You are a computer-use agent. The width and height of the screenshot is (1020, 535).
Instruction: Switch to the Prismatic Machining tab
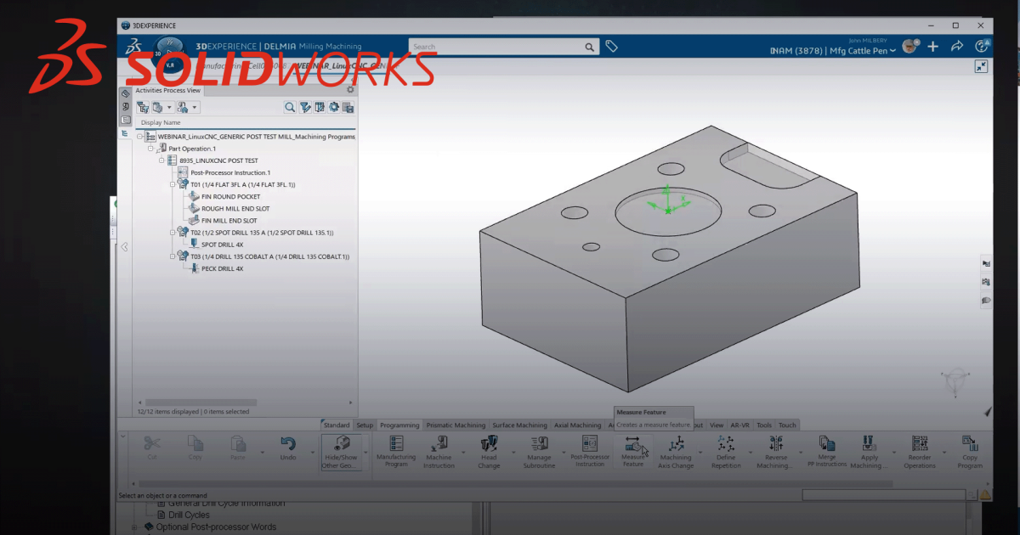click(x=456, y=425)
